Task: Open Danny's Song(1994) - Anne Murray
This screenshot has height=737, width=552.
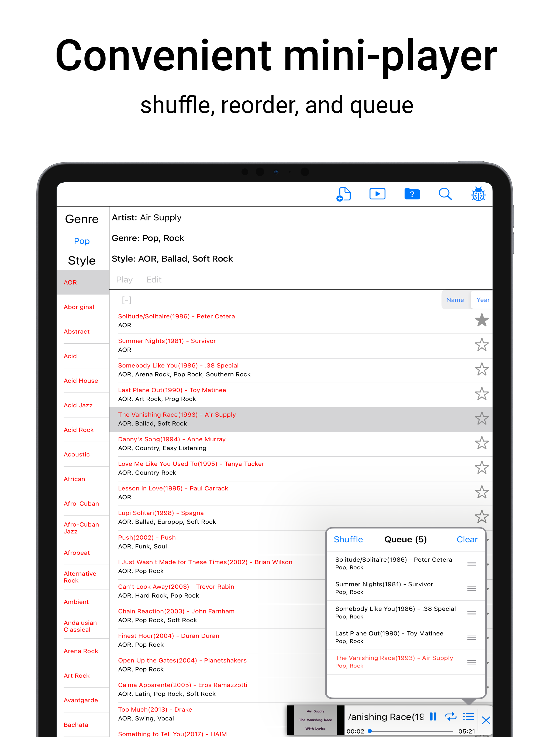Action: 301,443
